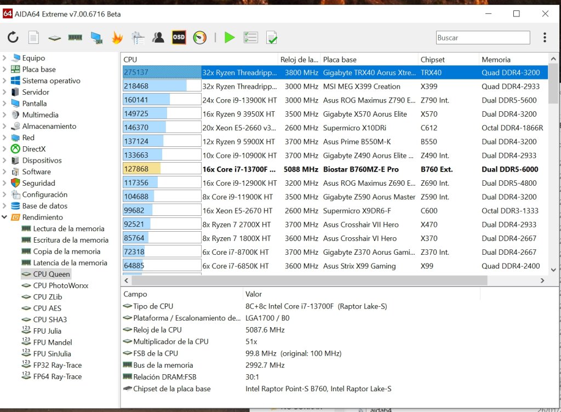Click the Valor column header

(362, 294)
